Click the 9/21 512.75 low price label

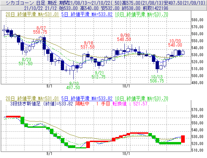pyautogui.click(x=99, y=75)
